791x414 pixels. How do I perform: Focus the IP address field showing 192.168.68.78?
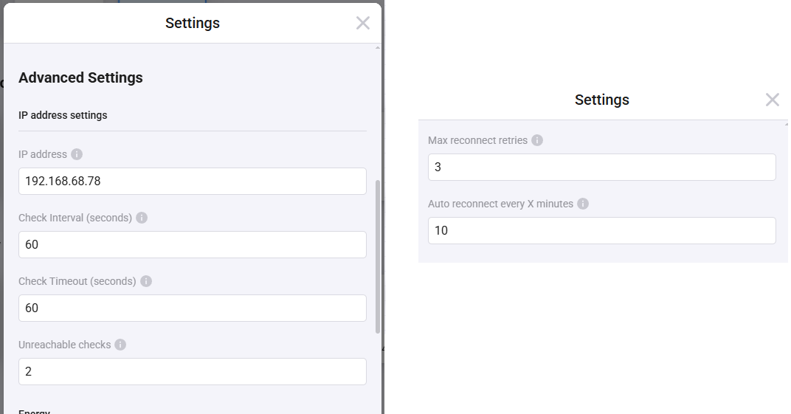pos(192,182)
